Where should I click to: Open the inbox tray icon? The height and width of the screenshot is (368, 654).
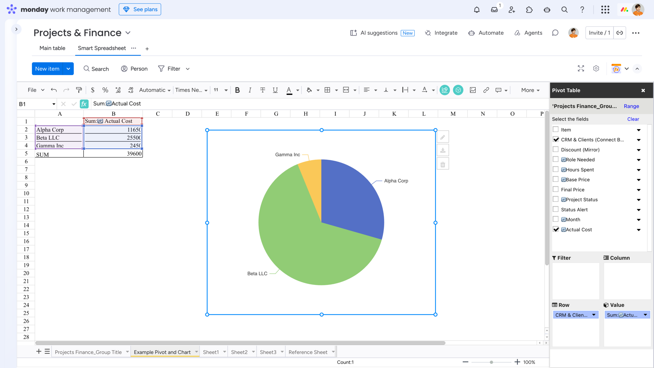494,10
